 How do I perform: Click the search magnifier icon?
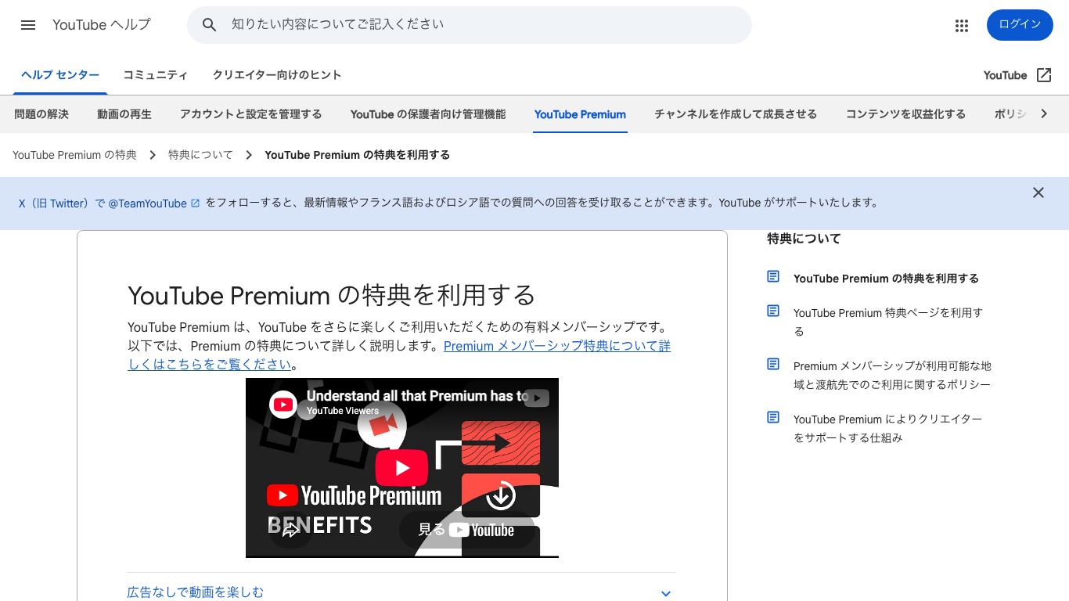coord(209,25)
